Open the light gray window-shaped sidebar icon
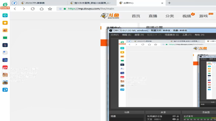Viewport: 216px width, 121px height. (5, 52)
